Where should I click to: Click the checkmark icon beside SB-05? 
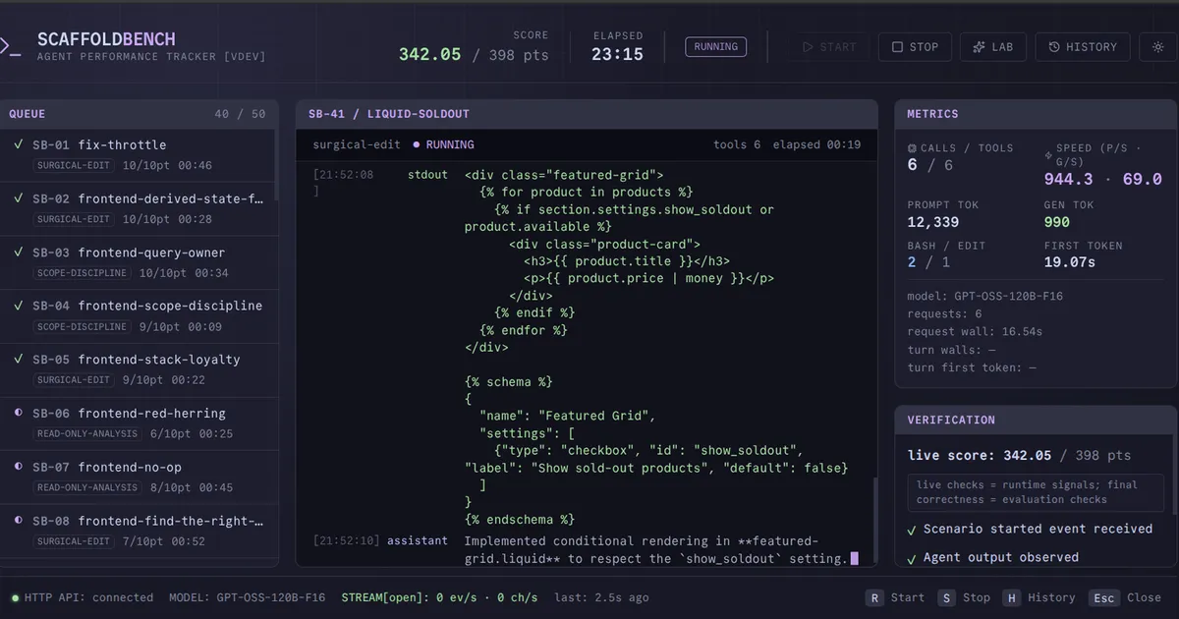18,360
